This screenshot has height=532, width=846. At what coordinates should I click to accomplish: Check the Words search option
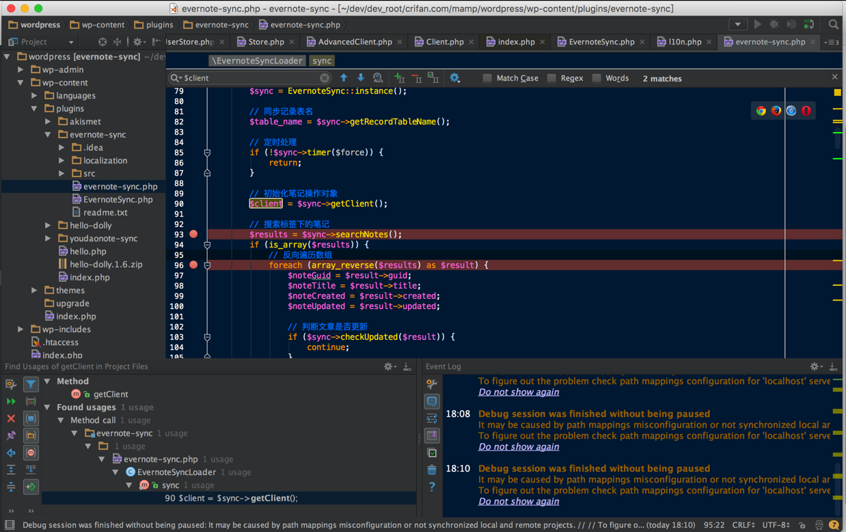click(597, 78)
